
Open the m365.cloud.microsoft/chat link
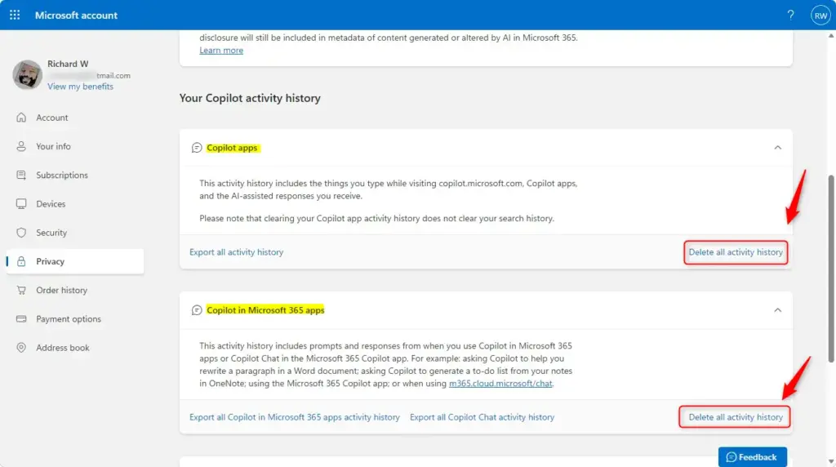click(500, 383)
